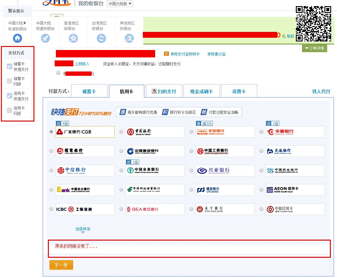Click the 惠 减3元 discount badge

tap(204, 123)
